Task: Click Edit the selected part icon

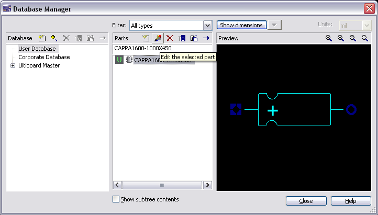Action: [158, 38]
